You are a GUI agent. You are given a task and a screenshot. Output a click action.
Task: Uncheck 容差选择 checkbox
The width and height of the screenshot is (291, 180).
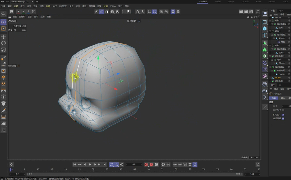(283, 118)
